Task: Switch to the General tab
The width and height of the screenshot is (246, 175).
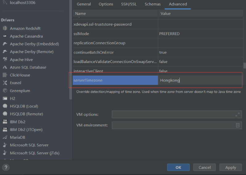Action: (x=84, y=4)
